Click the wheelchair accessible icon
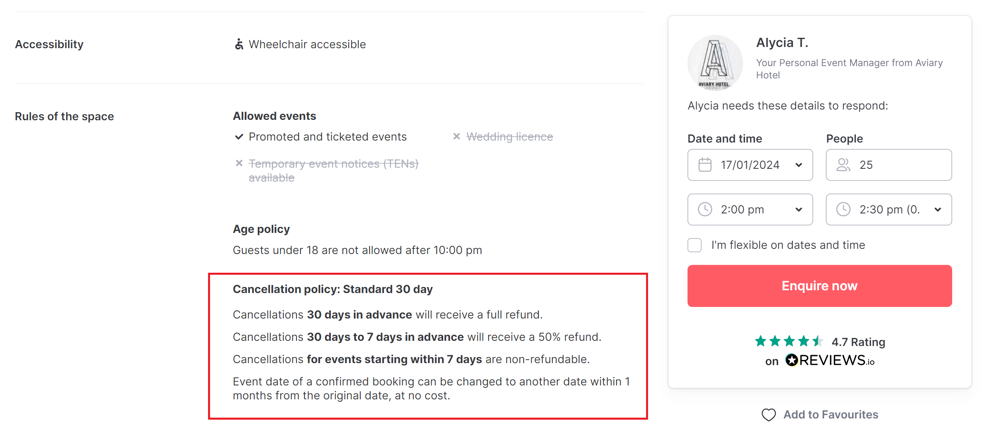The width and height of the screenshot is (998, 430). [239, 44]
